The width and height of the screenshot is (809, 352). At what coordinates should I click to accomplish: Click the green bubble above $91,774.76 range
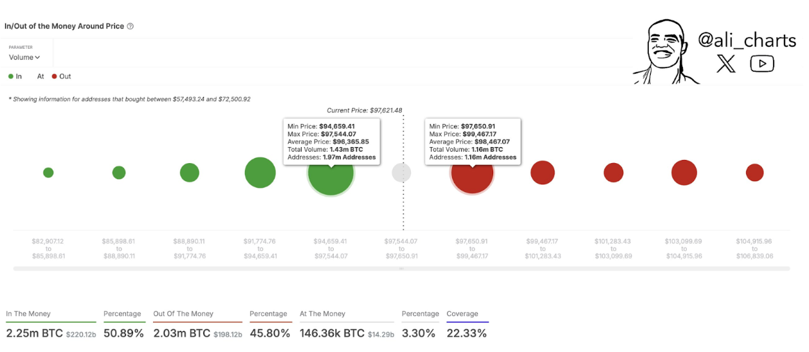(x=260, y=173)
